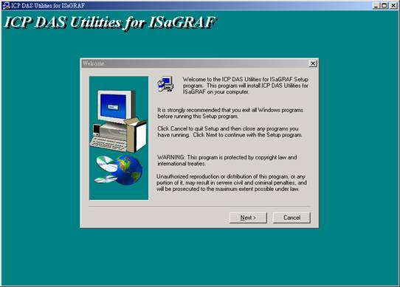This screenshot has width=400, height=287.
Task: Click the 'Click Cancel to quit Setup' paragraph
Action: click(x=230, y=131)
